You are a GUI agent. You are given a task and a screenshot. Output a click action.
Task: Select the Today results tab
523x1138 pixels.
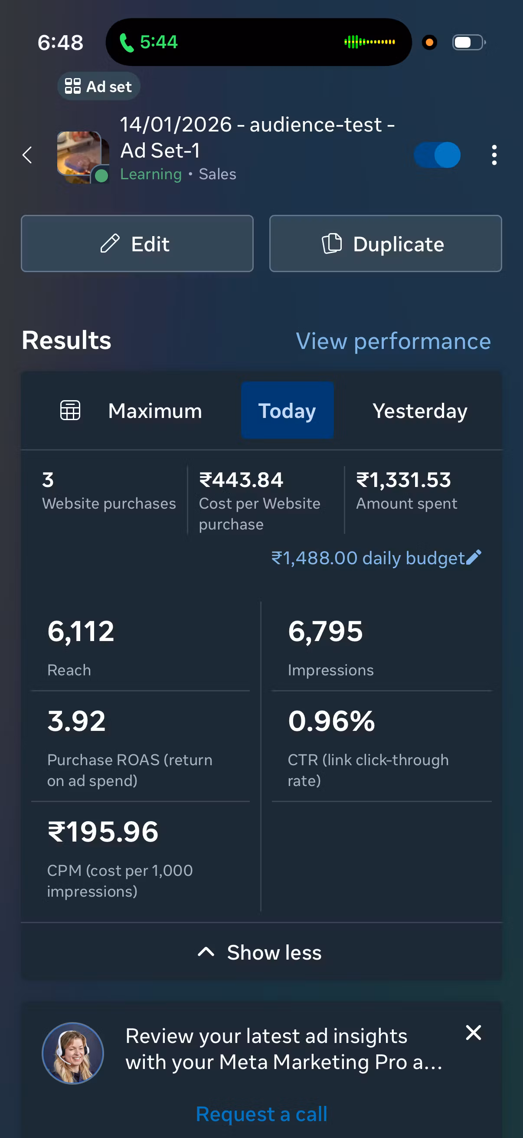coord(288,411)
